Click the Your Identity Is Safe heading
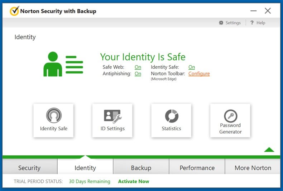 [143, 57]
